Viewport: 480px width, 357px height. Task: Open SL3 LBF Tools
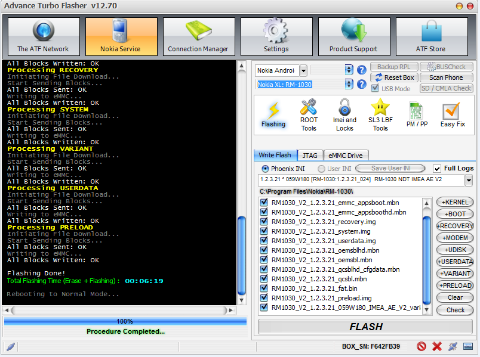tap(380, 115)
